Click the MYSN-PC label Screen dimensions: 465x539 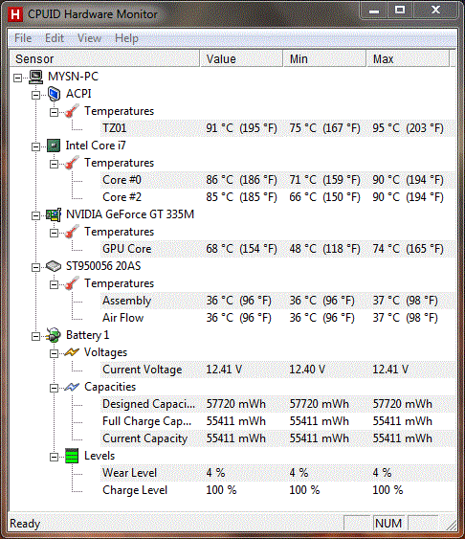coord(73,77)
